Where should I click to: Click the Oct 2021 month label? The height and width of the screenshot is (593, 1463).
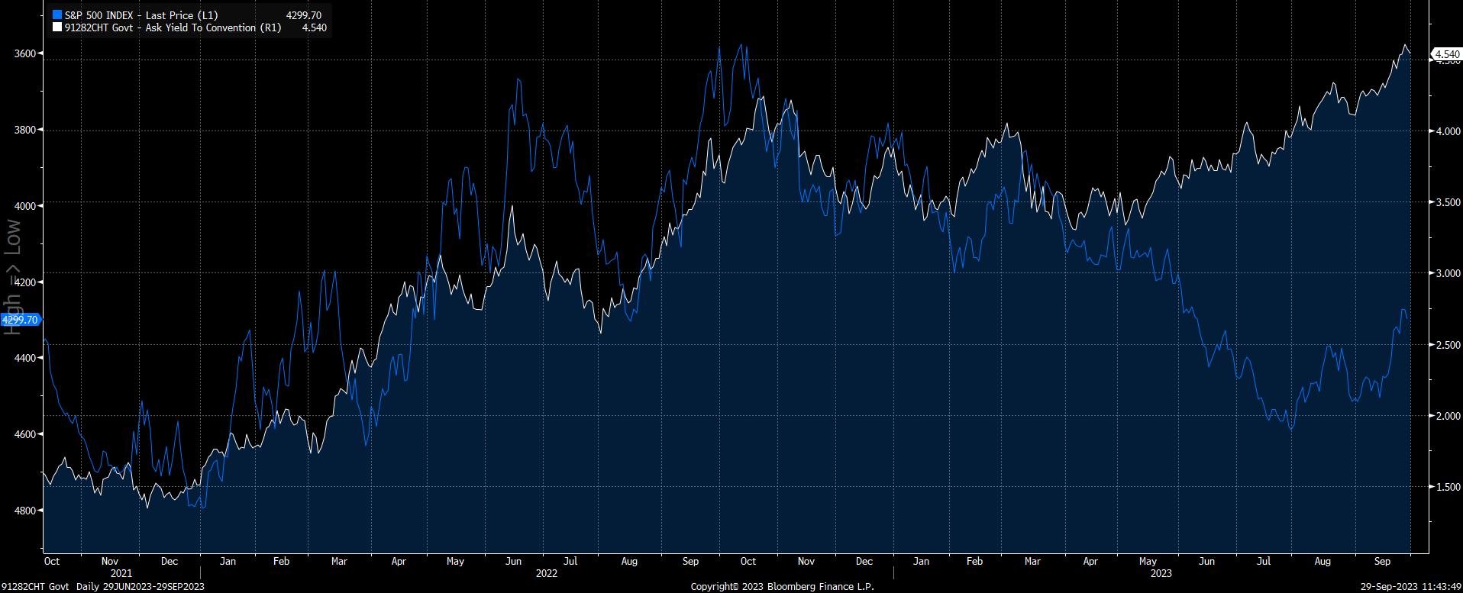click(53, 561)
